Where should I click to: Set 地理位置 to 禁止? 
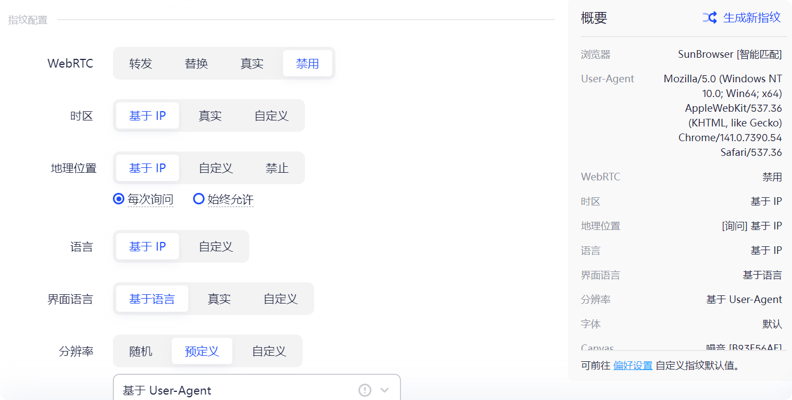coord(277,168)
